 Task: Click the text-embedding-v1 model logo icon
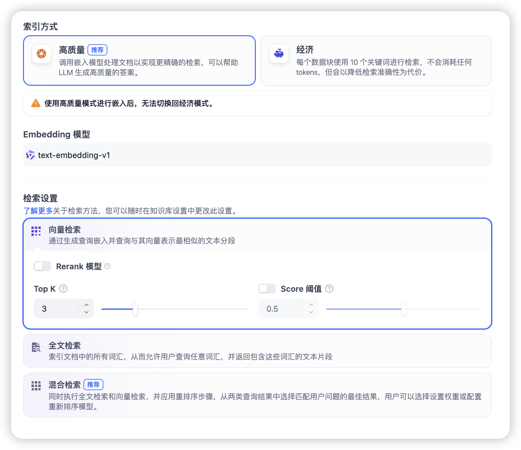[x=31, y=155]
